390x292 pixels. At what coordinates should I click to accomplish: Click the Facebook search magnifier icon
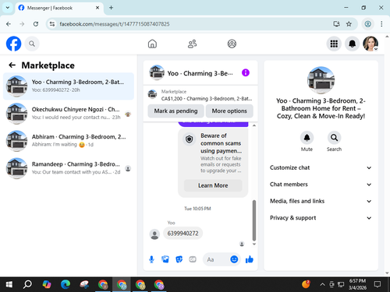click(32, 44)
